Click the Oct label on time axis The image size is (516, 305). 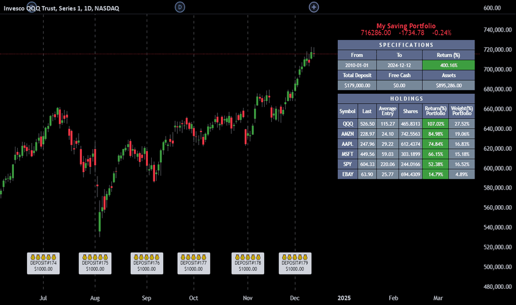(x=194, y=298)
